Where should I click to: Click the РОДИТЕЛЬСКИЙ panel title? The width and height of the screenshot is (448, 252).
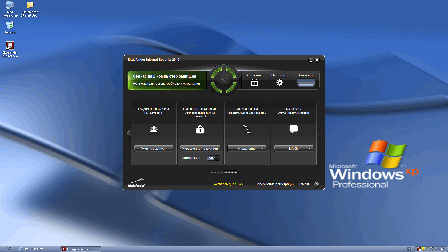pos(154,109)
